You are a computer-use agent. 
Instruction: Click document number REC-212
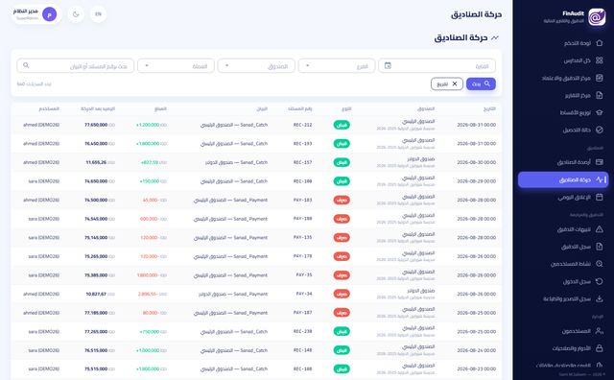pos(303,125)
